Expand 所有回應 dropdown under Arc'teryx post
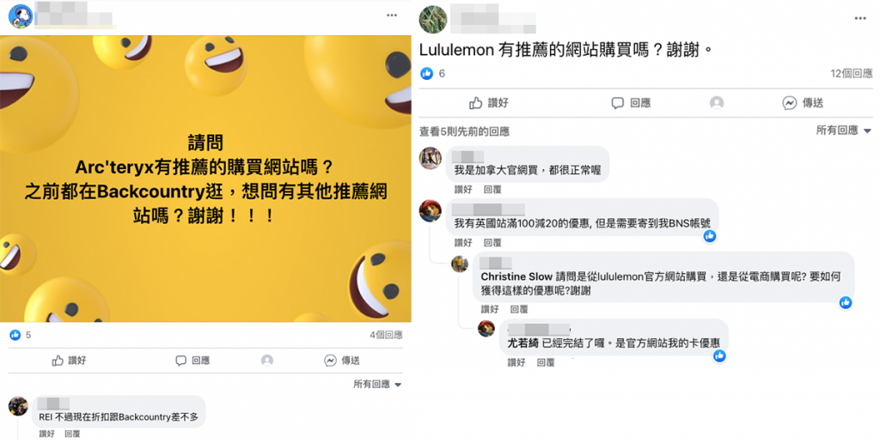 click(377, 384)
